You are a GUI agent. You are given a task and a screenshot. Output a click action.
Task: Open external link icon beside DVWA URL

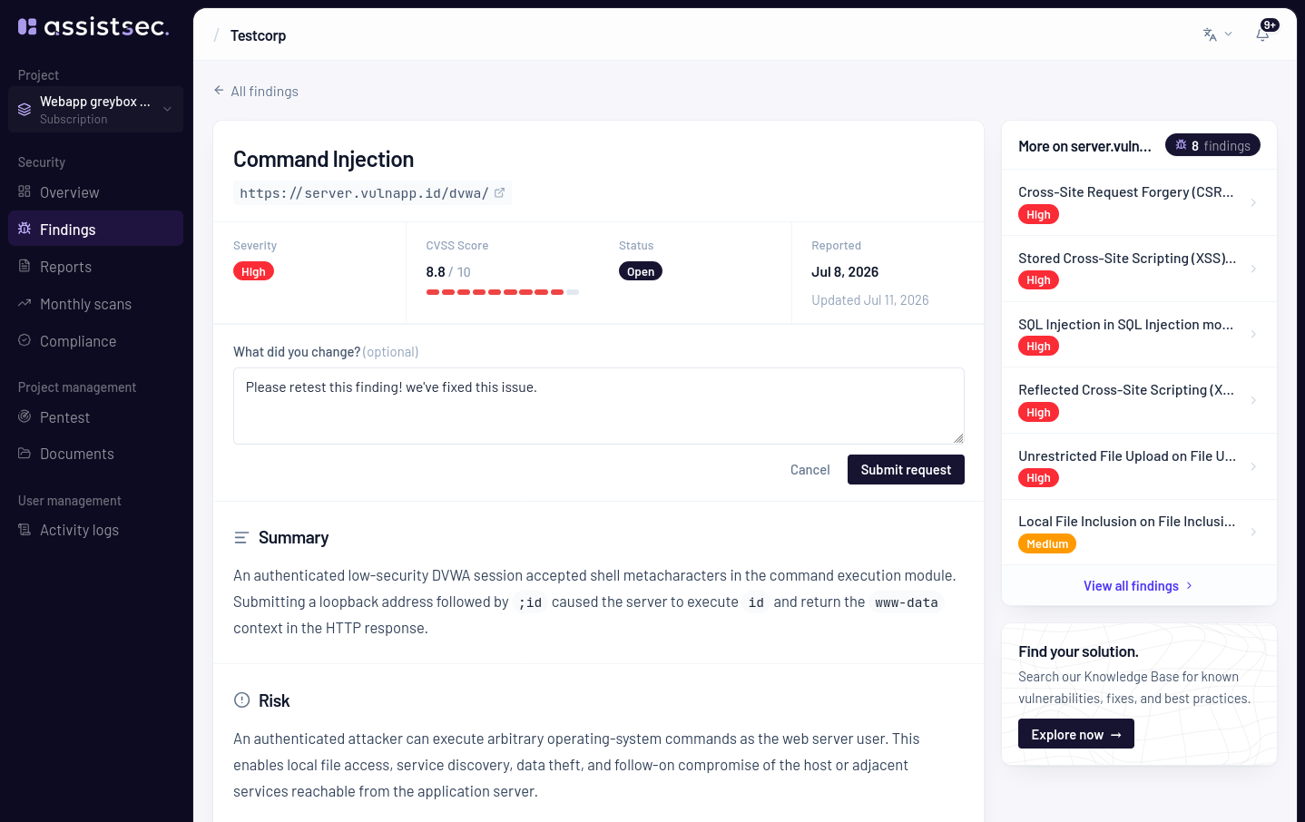(499, 192)
